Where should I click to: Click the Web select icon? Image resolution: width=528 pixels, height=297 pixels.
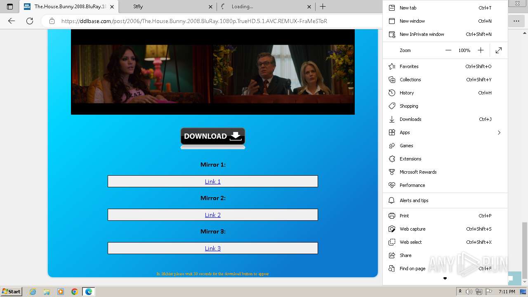(x=392, y=242)
